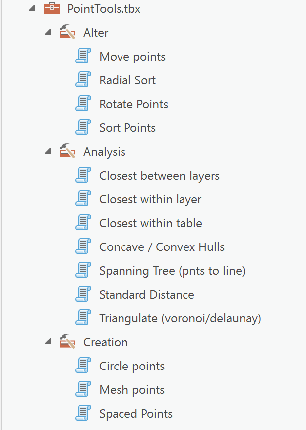Select Triangulate (voronoi/delaunay) tool
306x430 pixels.
click(180, 318)
